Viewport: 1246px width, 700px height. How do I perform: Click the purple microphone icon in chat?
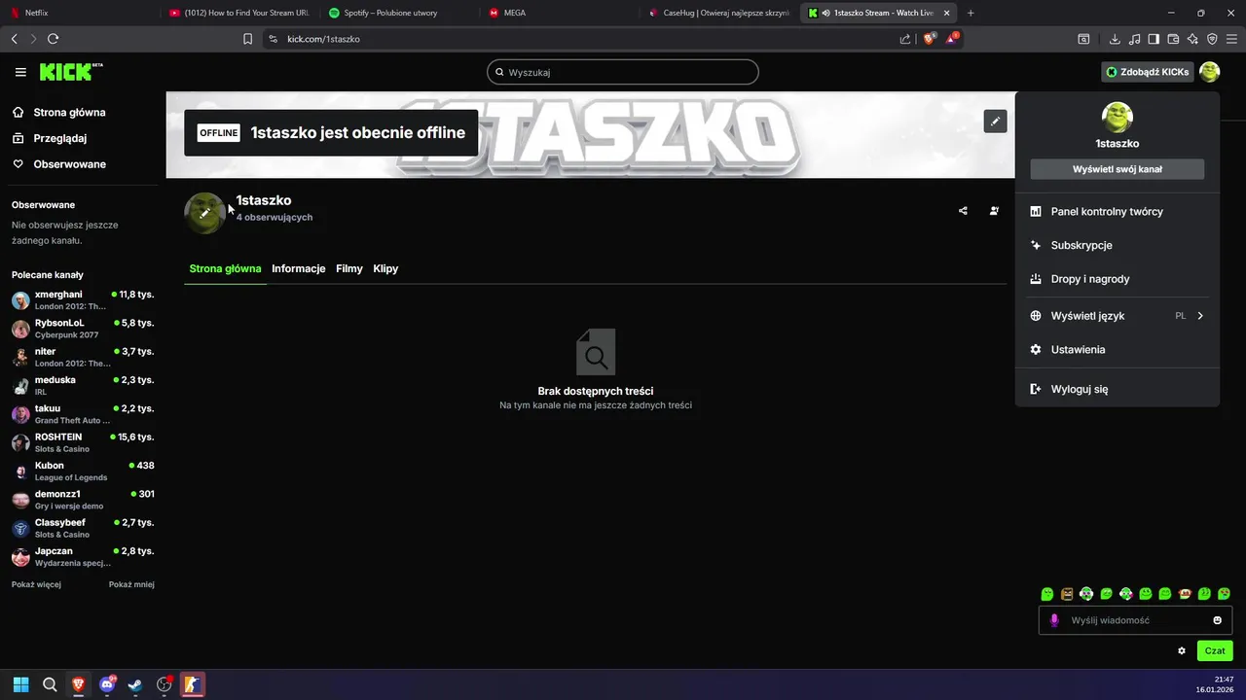[x=1054, y=620]
